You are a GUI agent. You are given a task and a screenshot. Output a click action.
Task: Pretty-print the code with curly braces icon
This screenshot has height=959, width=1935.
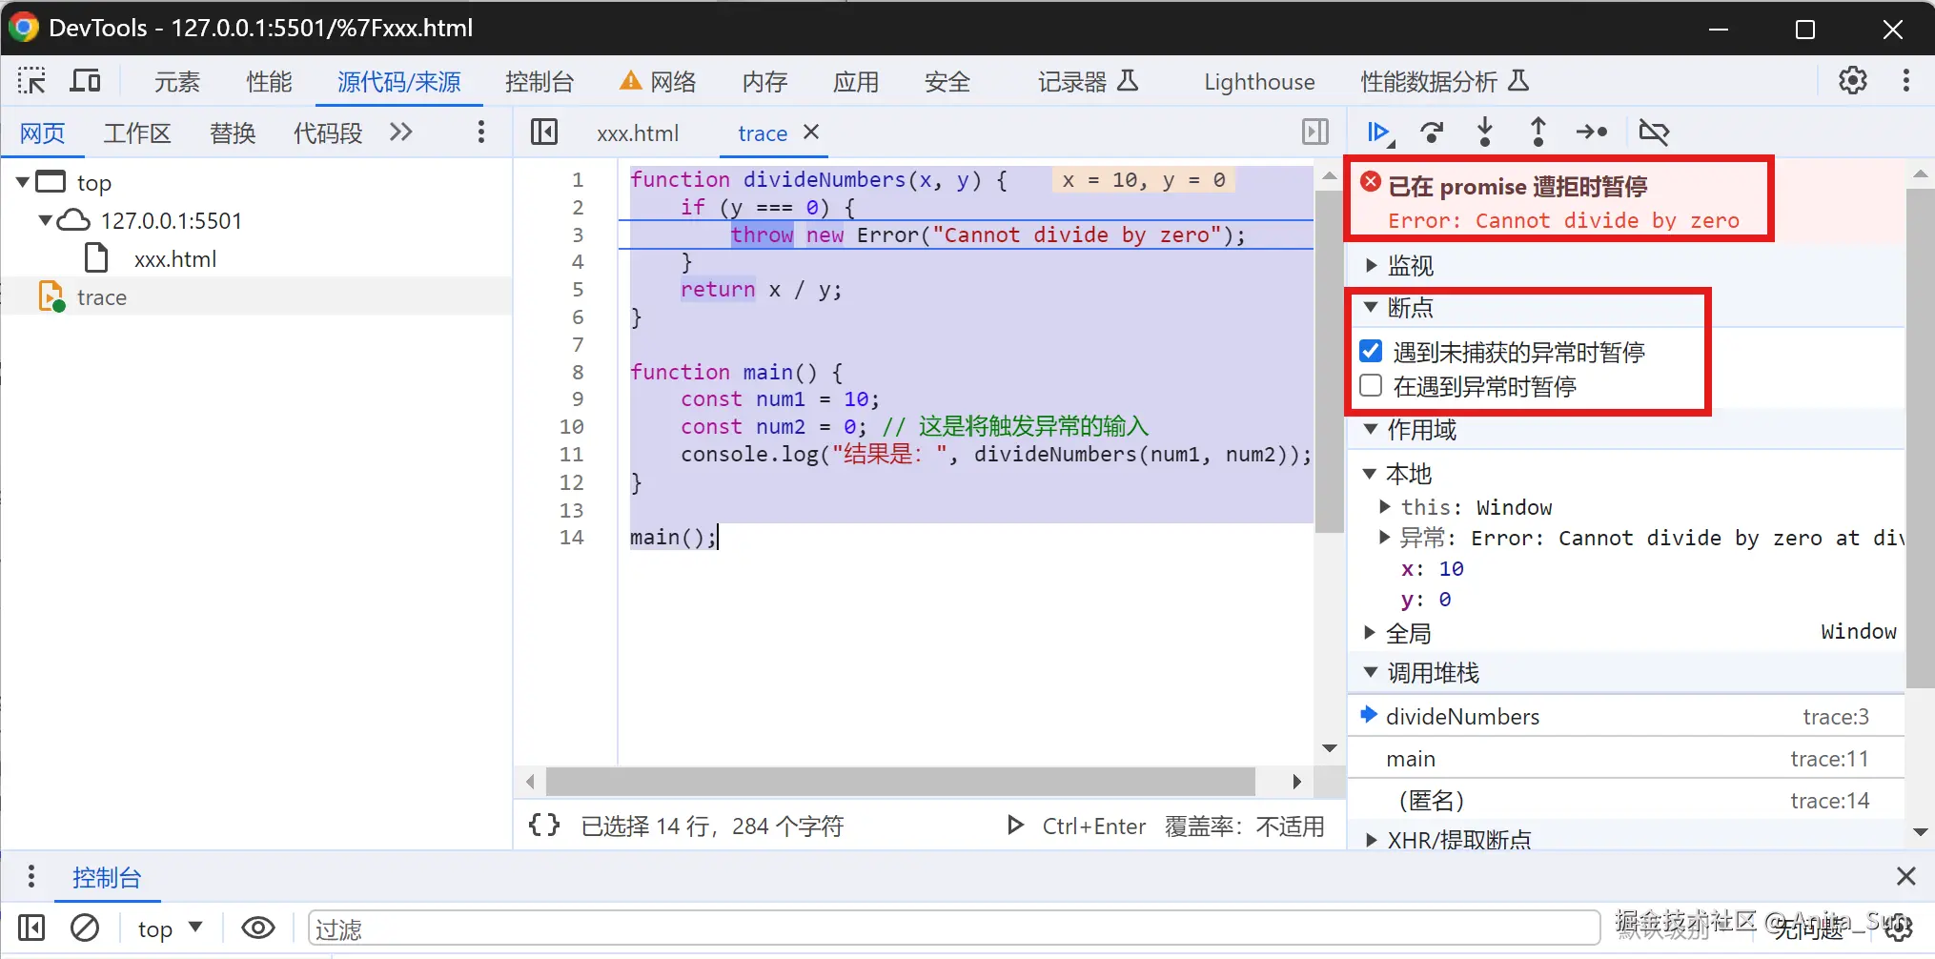pyautogui.click(x=544, y=826)
